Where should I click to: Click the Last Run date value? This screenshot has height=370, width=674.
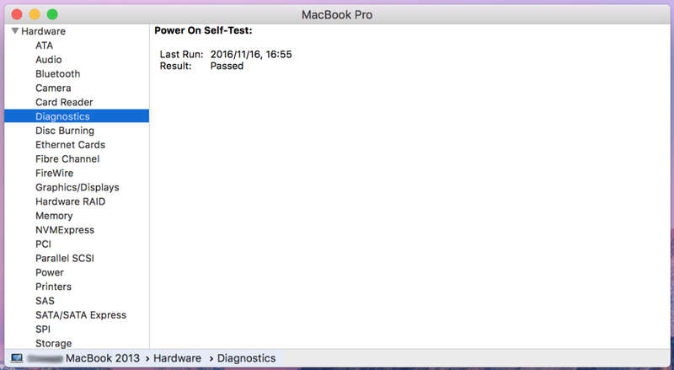[x=251, y=54]
